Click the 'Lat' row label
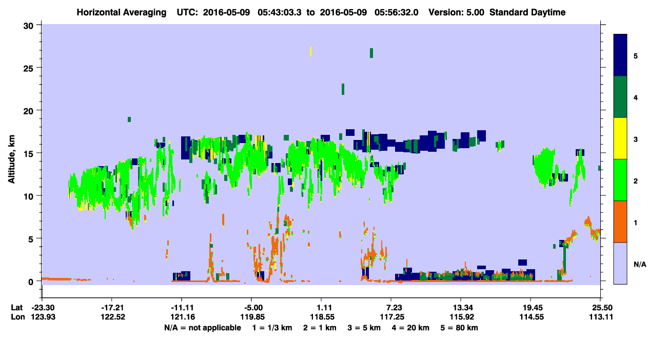This screenshot has height=342, width=667. click(16, 307)
